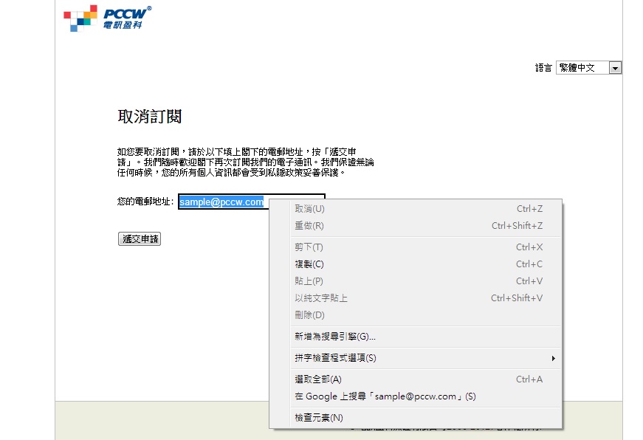Click the 語言 label text
The image size is (643, 440).
coord(543,68)
